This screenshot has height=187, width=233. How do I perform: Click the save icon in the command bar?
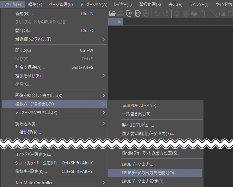(121, 14)
